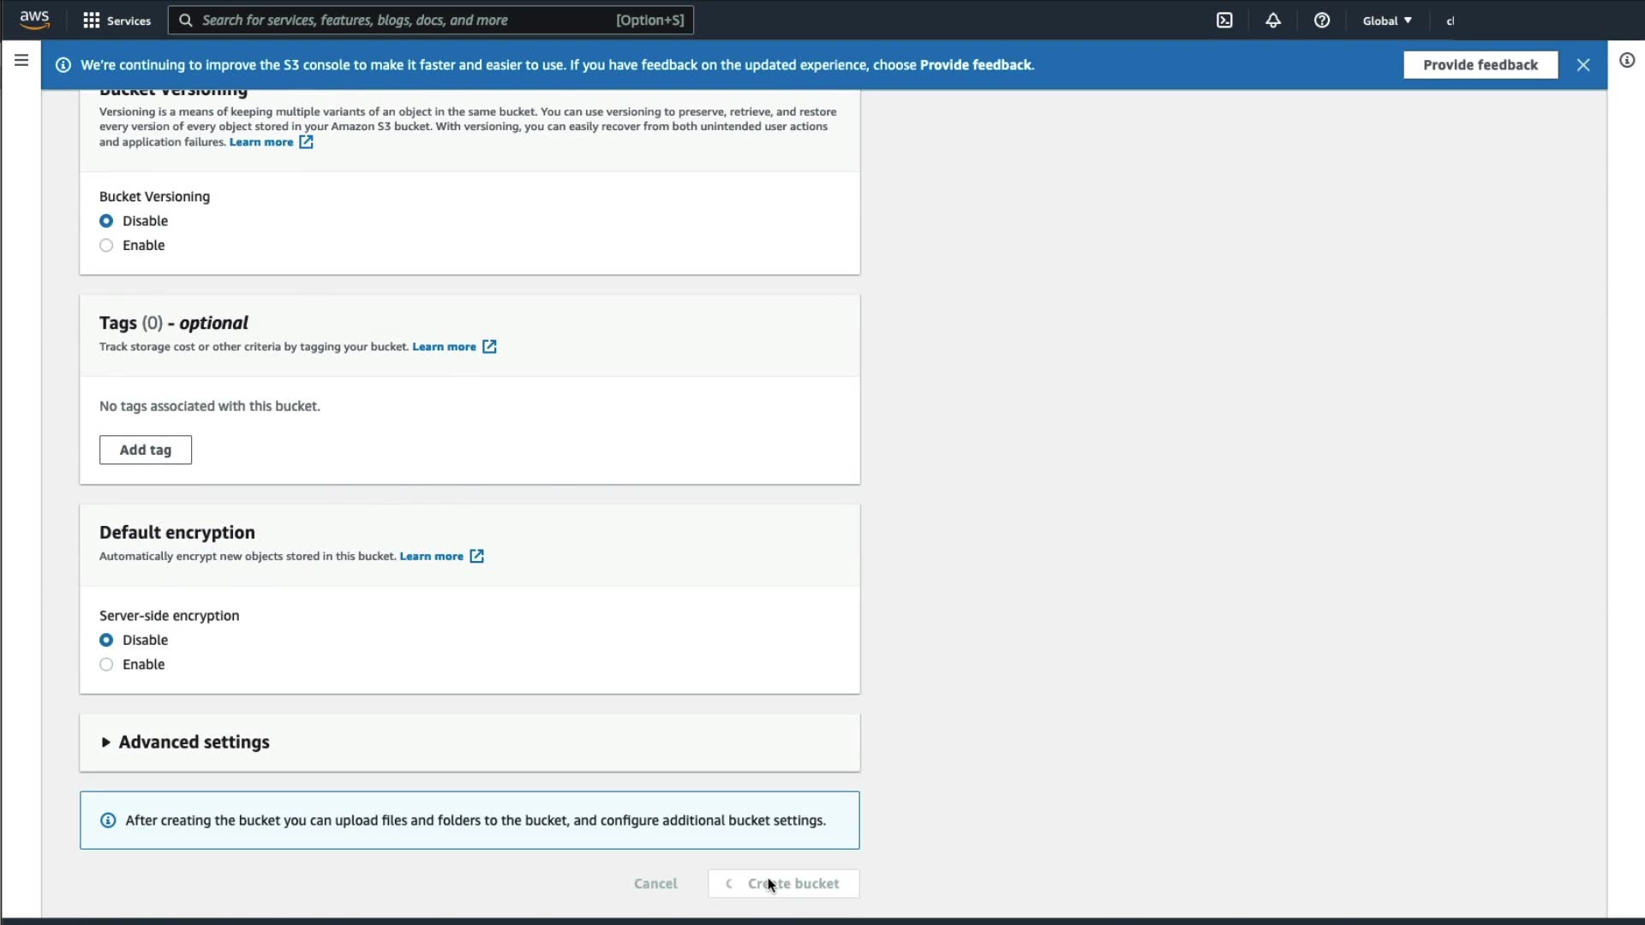This screenshot has height=925, width=1645.
Task: Enable Bucket Versioning radio option
Action: pos(106,246)
